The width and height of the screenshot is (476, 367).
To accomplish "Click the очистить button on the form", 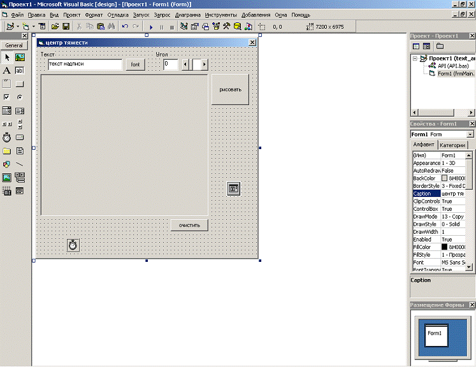I will (189, 225).
